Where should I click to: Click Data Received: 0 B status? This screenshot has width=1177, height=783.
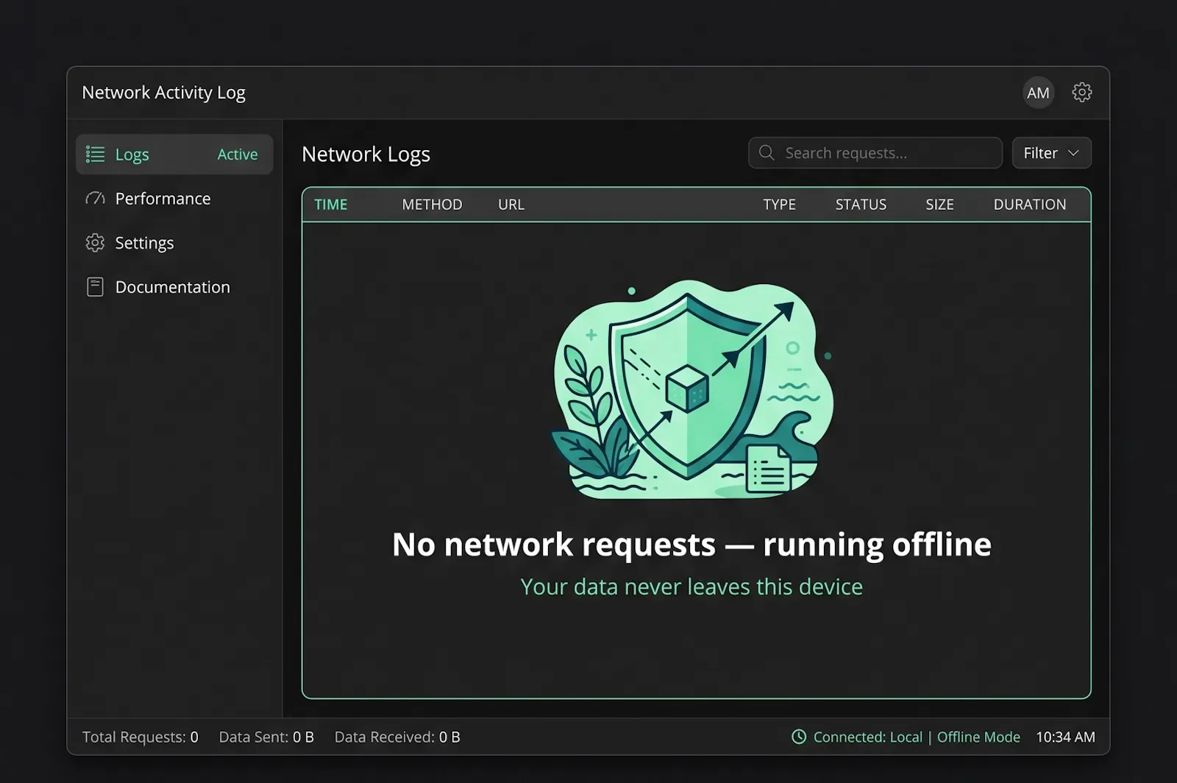(397, 737)
